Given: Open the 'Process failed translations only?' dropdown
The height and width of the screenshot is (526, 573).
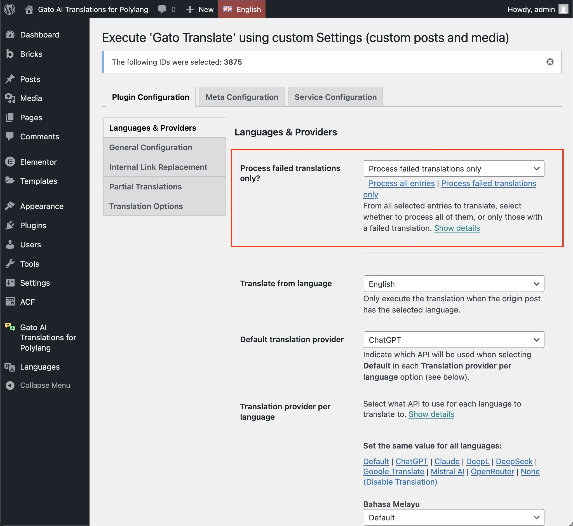Looking at the screenshot, I should click(453, 168).
